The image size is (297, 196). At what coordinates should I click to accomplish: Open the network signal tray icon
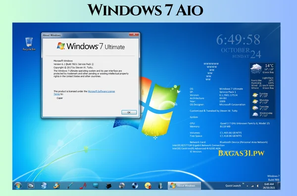[252, 186]
